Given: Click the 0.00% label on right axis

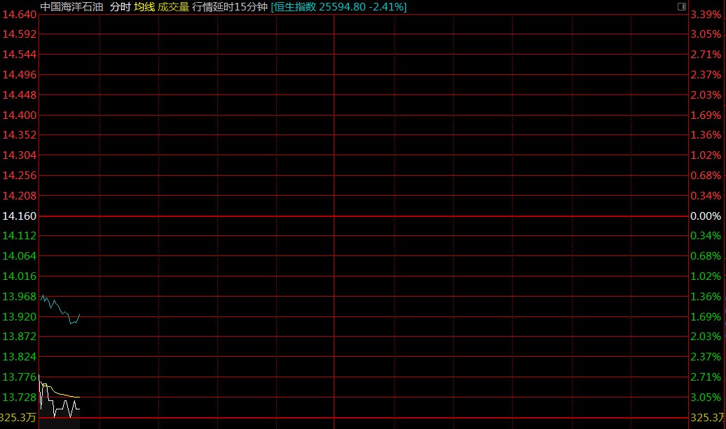Looking at the screenshot, I should [706, 216].
